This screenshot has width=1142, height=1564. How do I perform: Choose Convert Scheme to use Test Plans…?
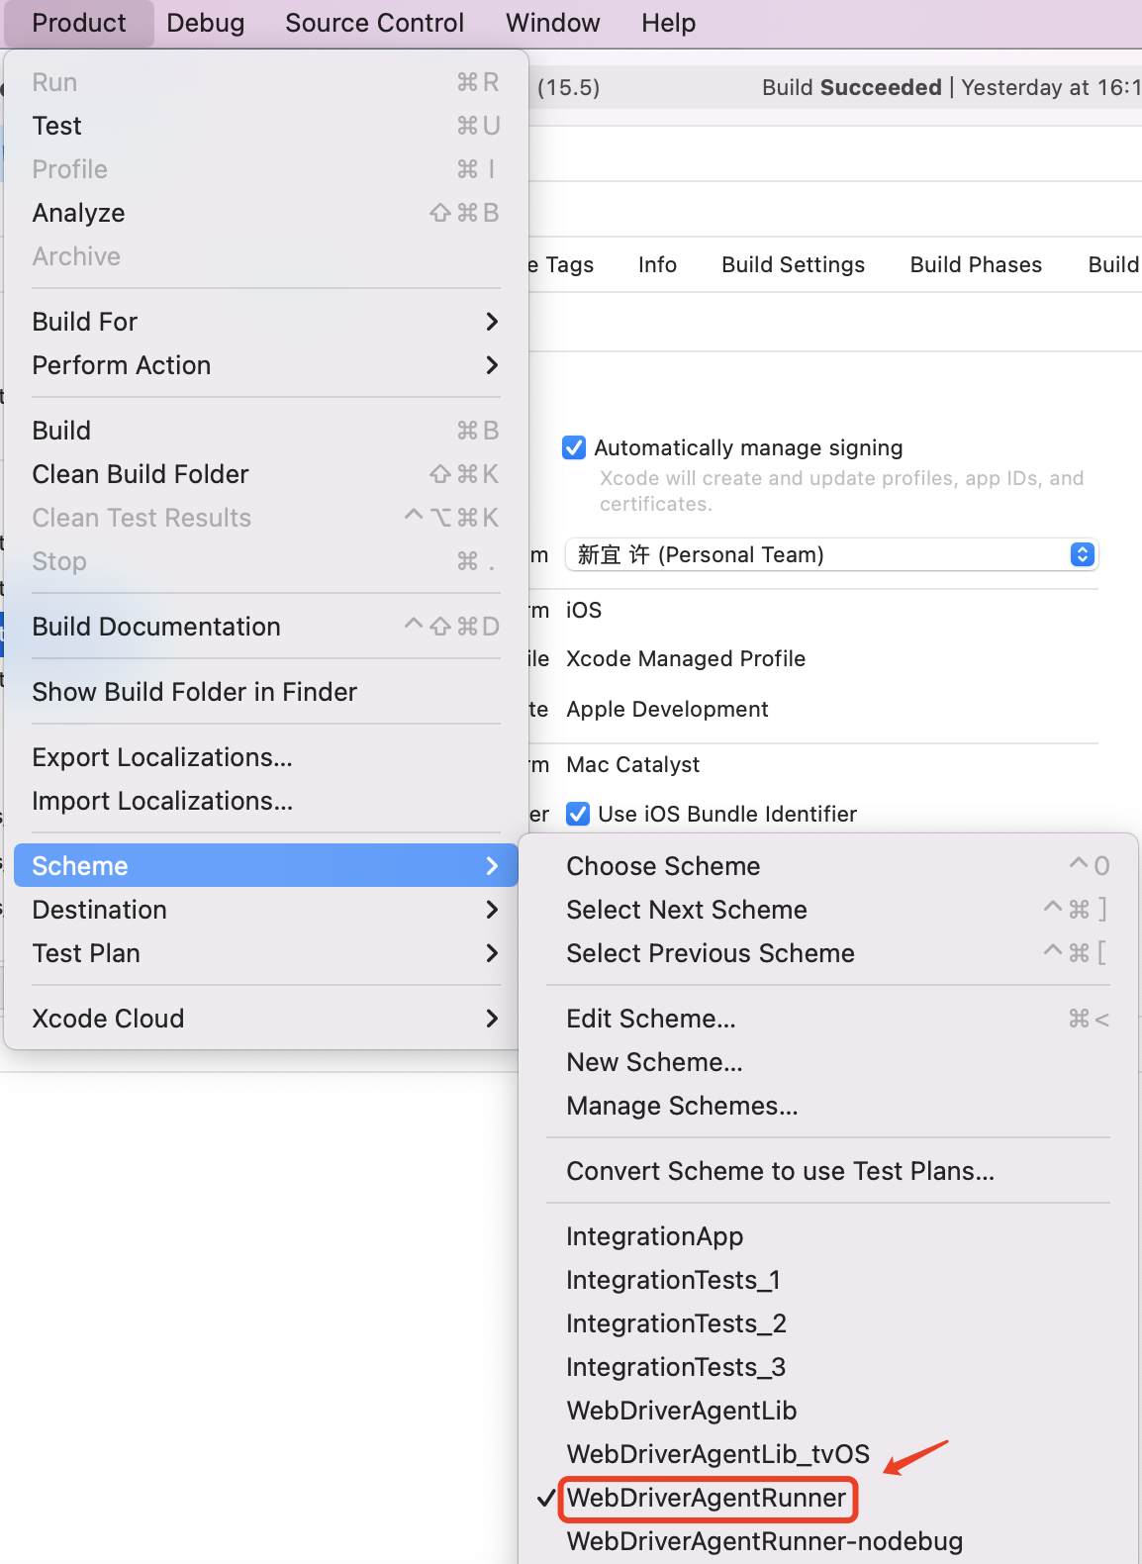(x=828, y=1171)
